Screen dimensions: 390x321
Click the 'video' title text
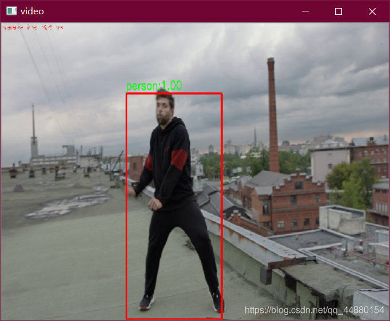click(x=32, y=11)
